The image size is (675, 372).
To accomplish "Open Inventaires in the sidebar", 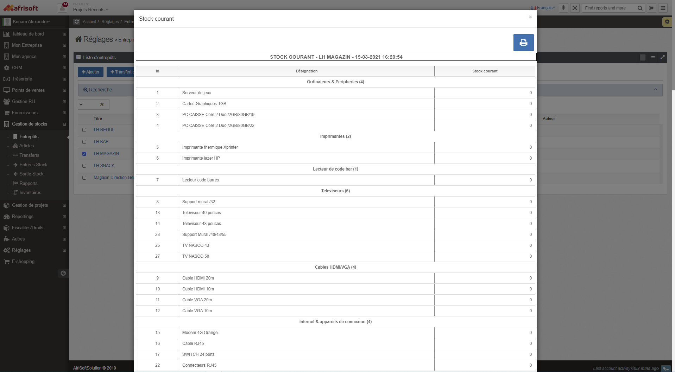I will (30, 193).
